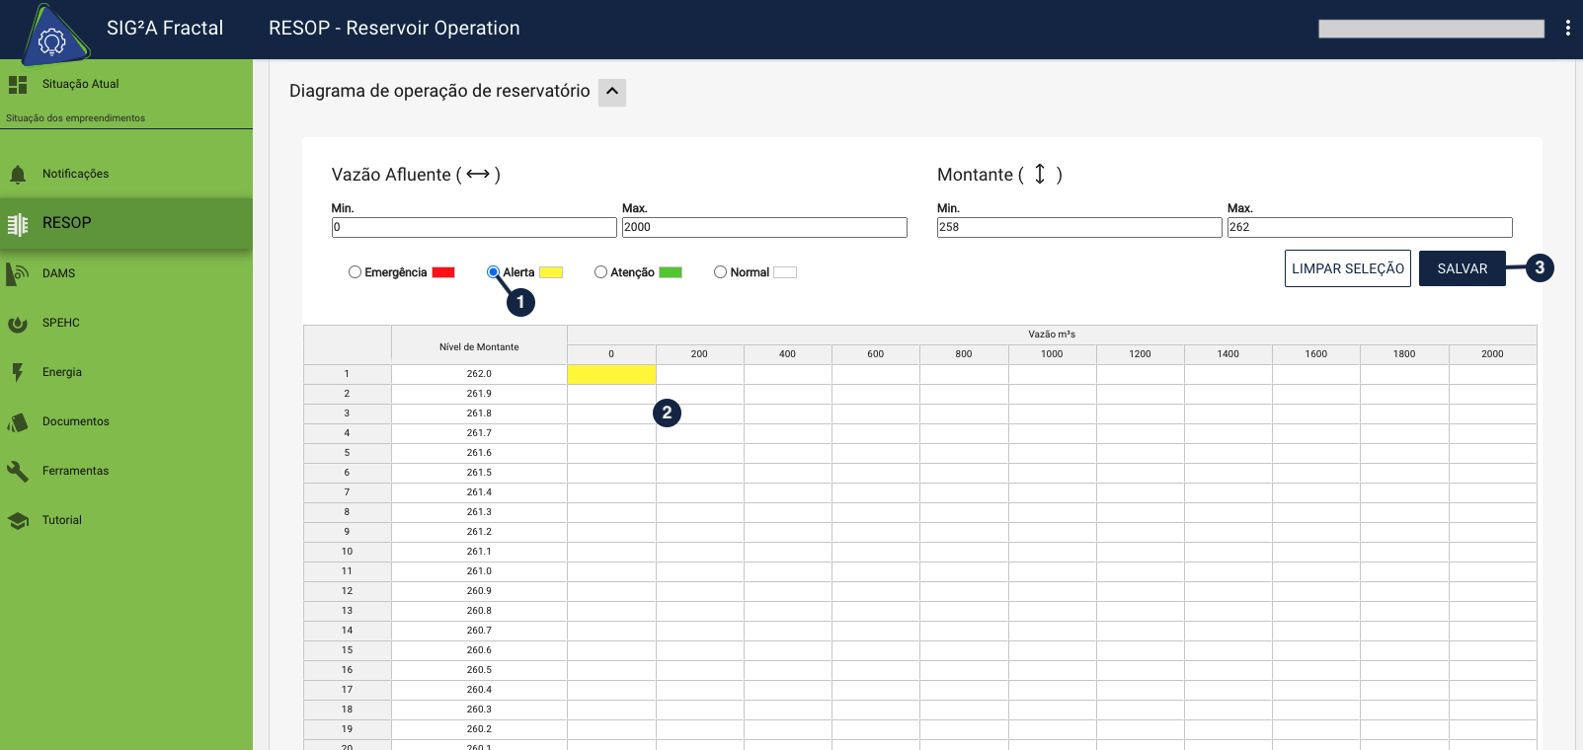The height and width of the screenshot is (750, 1583).
Task: Click the 260.3 level cell
Action: tap(479, 710)
